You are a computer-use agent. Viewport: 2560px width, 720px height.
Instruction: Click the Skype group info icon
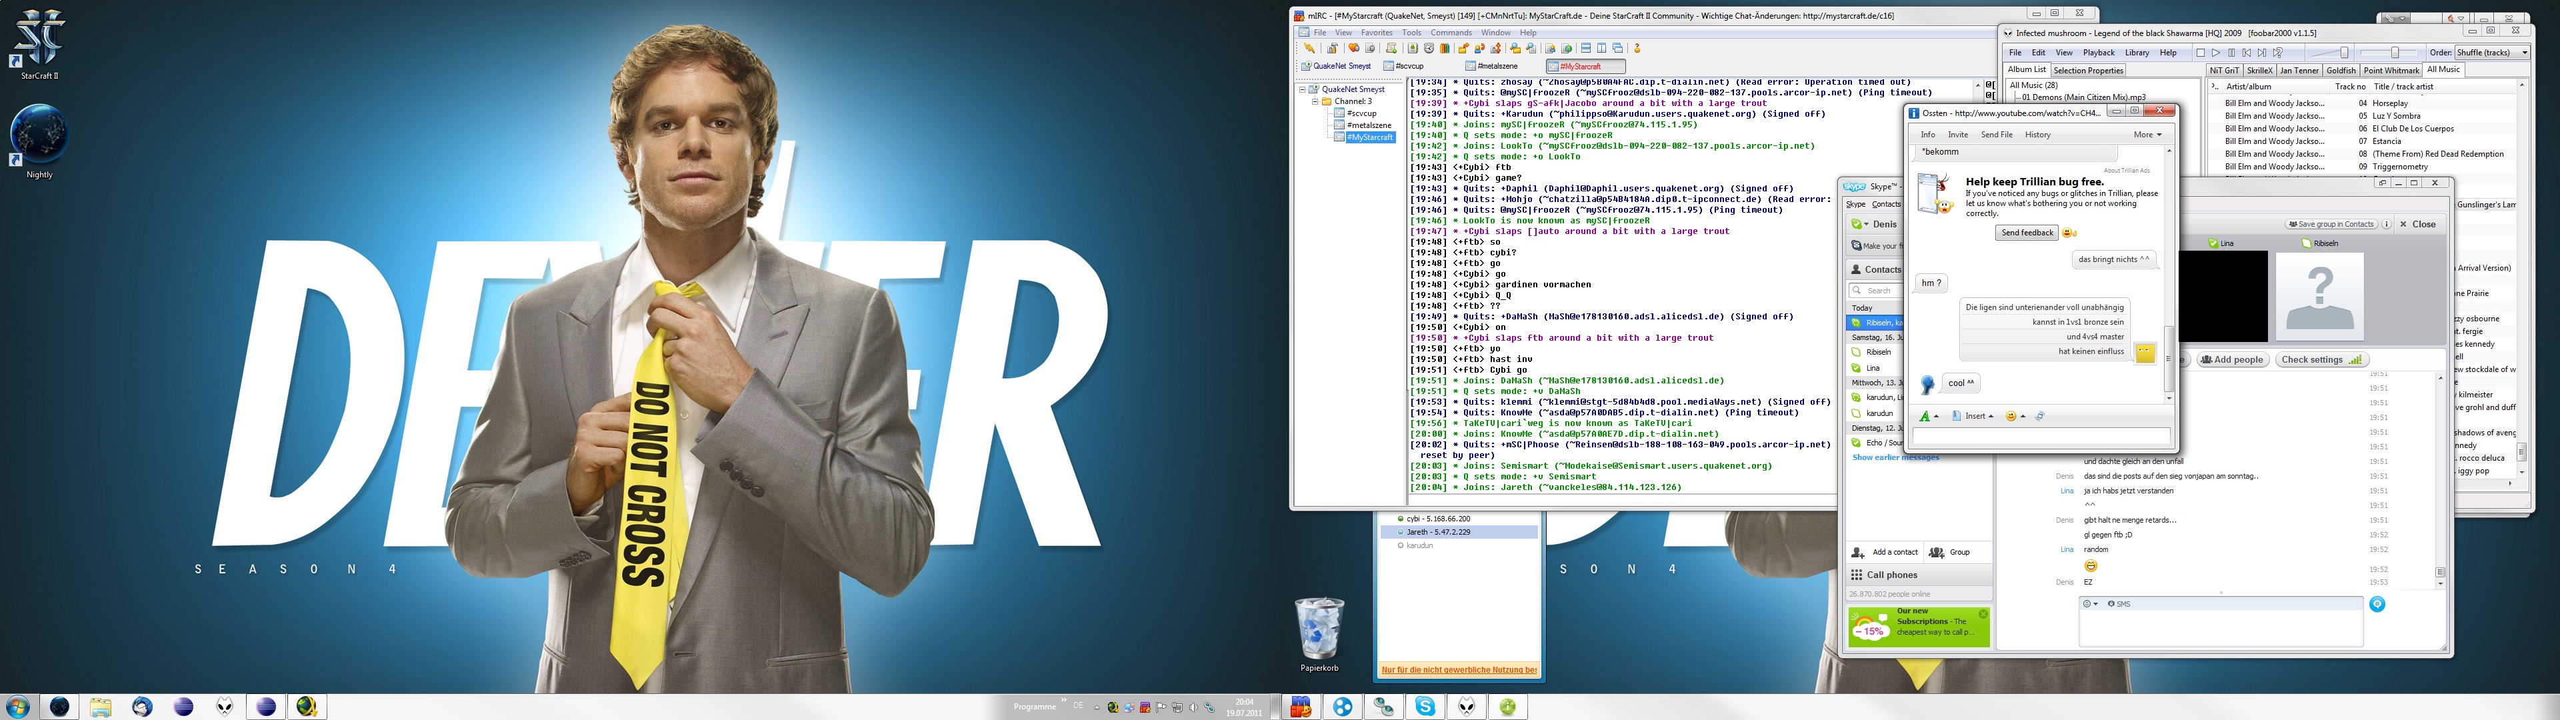click(x=2386, y=224)
